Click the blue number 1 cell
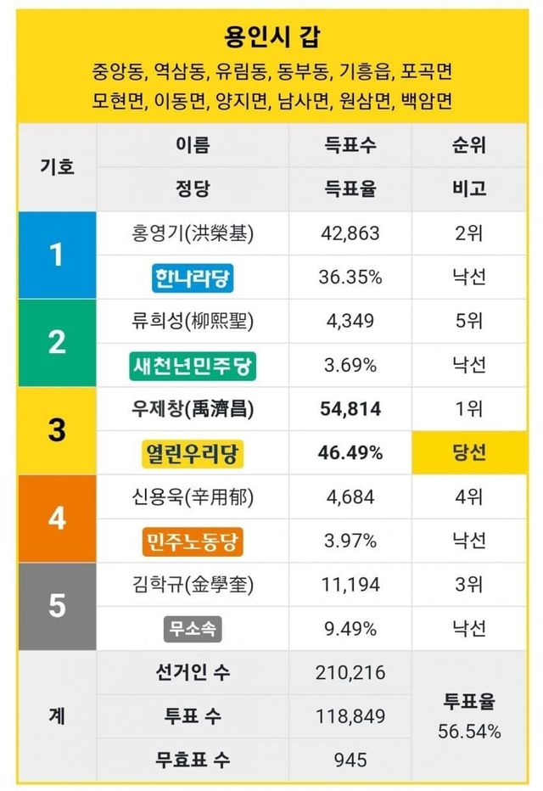 57,255
